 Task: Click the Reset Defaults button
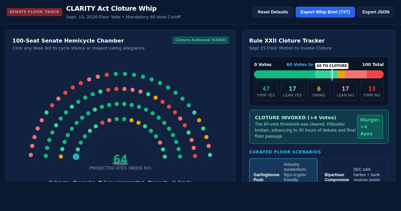273,12
